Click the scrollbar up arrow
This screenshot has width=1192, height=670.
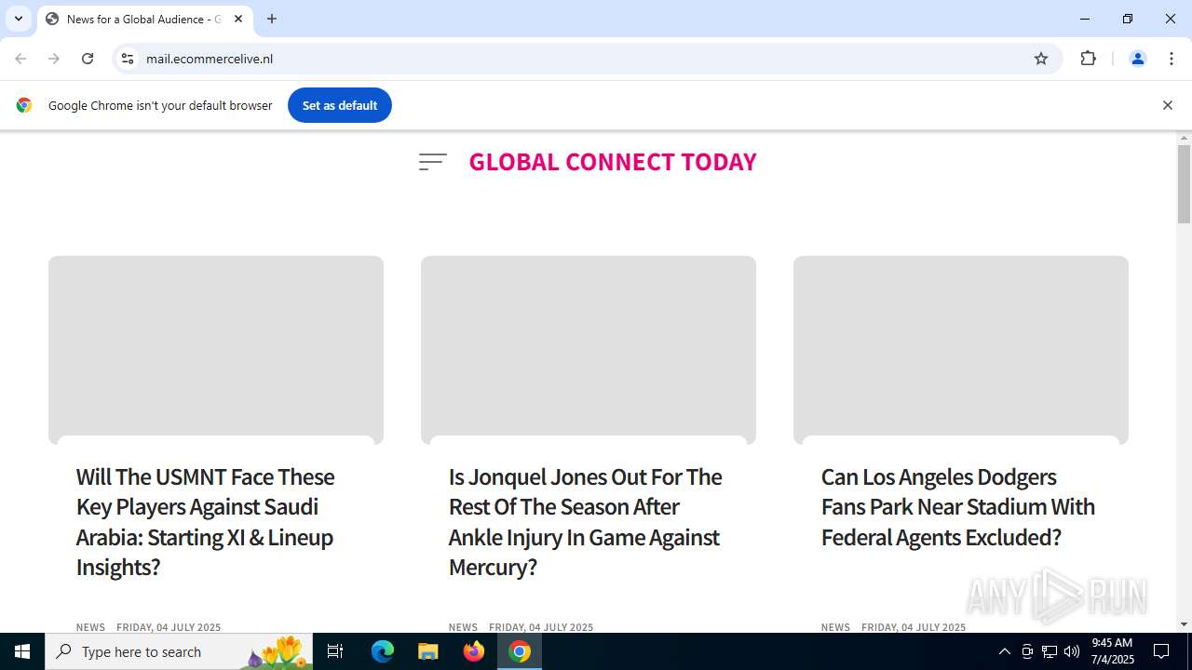(x=1184, y=138)
